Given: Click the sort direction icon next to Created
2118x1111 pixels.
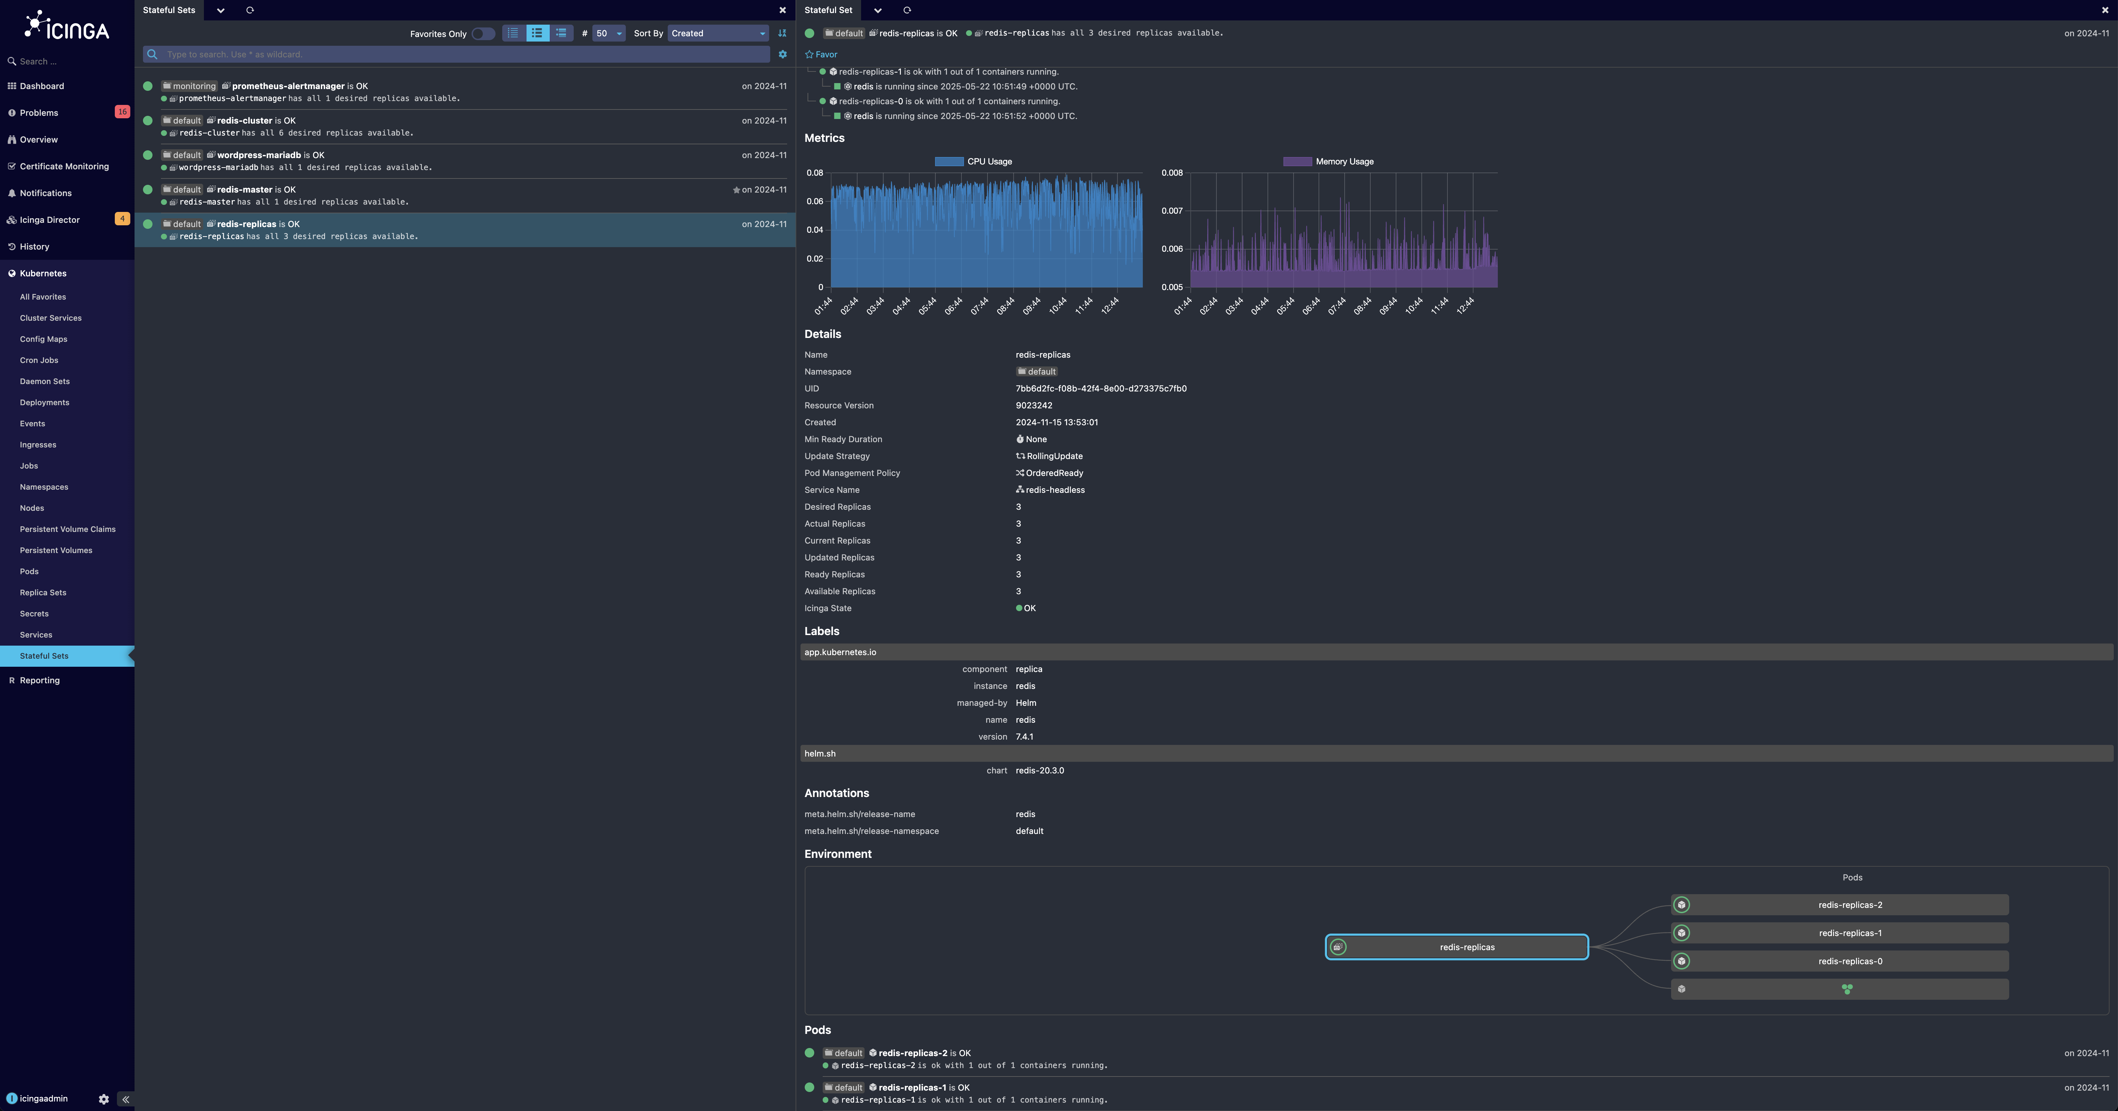Looking at the screenshot, I should click(x=781, y=34).
